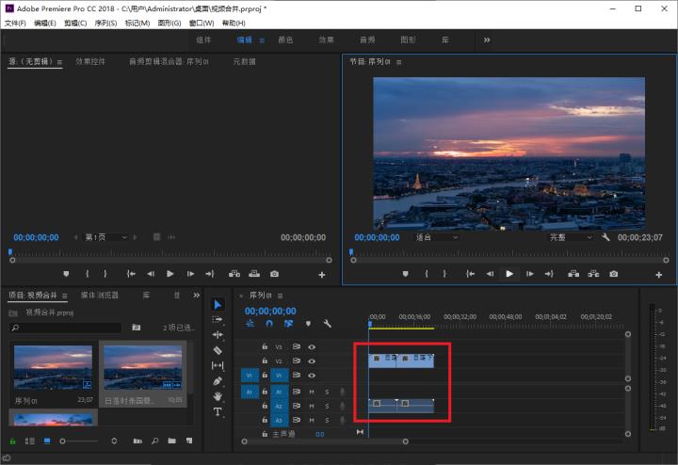Expand workspace overflow chevrons
678x465 pixels.
coord(487,40)
